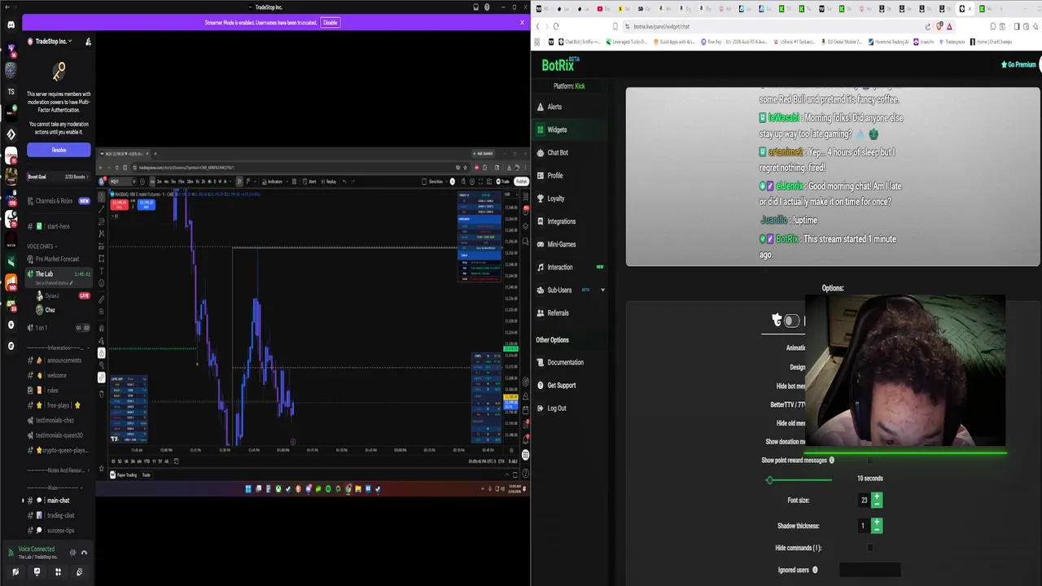Image resolution: width=1042 pixels, height=586 pixels.
Task: Join Pre Market Forecast voice channel
Action: point(59,259)
